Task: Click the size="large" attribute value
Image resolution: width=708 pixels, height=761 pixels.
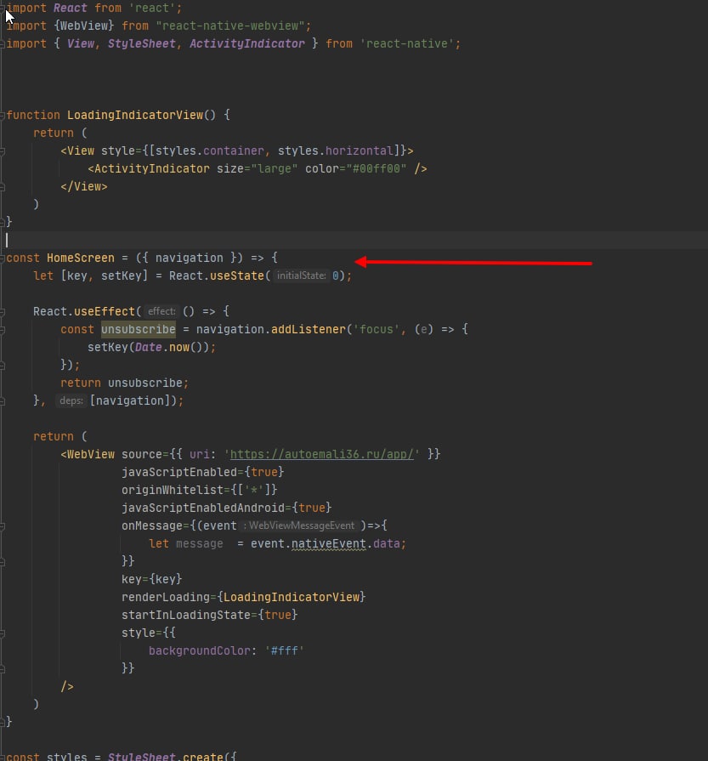Action: pyautogui.click(x=275, y=168)
